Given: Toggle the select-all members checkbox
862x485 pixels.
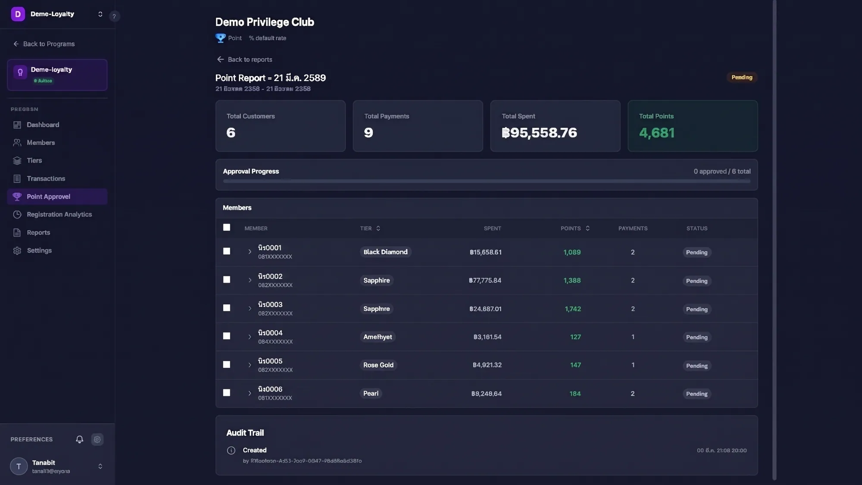Looking at the screenshot, I should 227,227.
